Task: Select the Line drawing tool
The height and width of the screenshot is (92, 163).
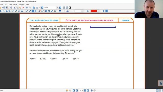Action: click(27, 11)
